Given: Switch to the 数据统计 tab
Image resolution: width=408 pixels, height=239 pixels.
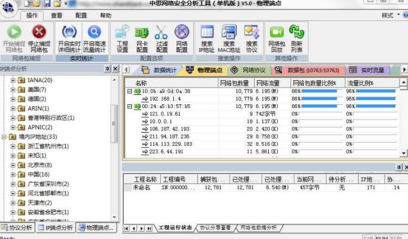Looking at the screenshot, I should pos(159,70).
